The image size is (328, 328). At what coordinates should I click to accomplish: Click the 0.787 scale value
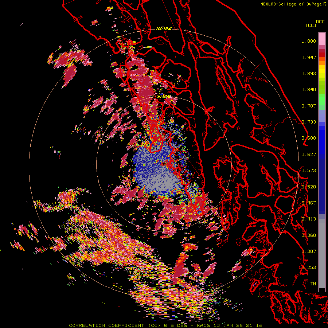[309, 106]
